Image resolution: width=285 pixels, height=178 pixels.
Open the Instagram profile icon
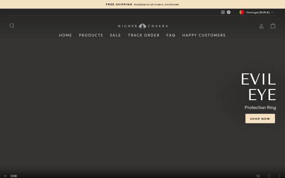[223, 12]
